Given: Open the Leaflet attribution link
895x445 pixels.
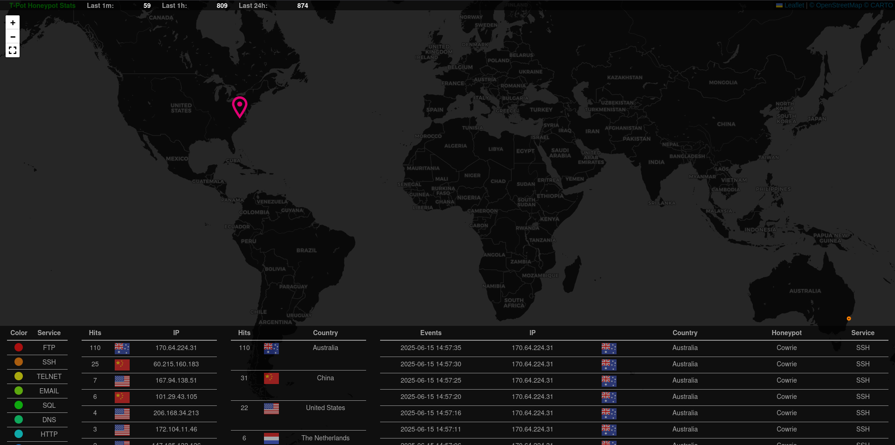Looking at the screenshot, I should click(x=794, y=5).
